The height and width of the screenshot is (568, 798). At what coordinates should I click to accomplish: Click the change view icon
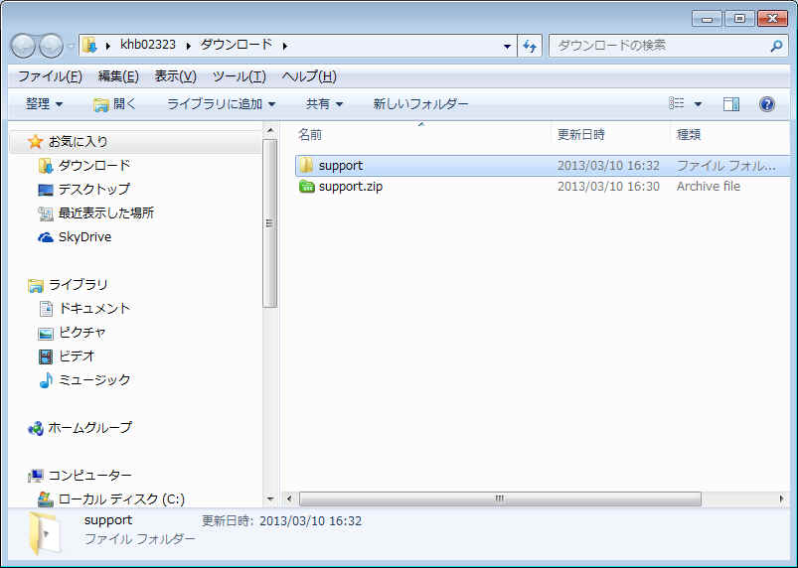677,103
